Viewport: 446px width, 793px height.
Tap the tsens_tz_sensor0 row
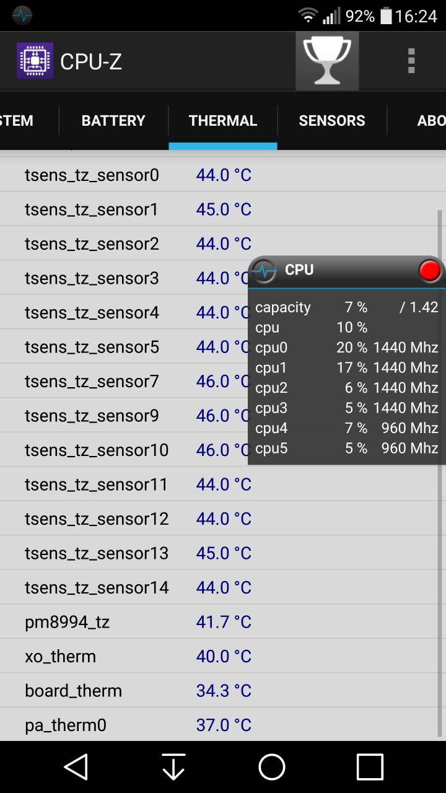(x=124, y=175)
